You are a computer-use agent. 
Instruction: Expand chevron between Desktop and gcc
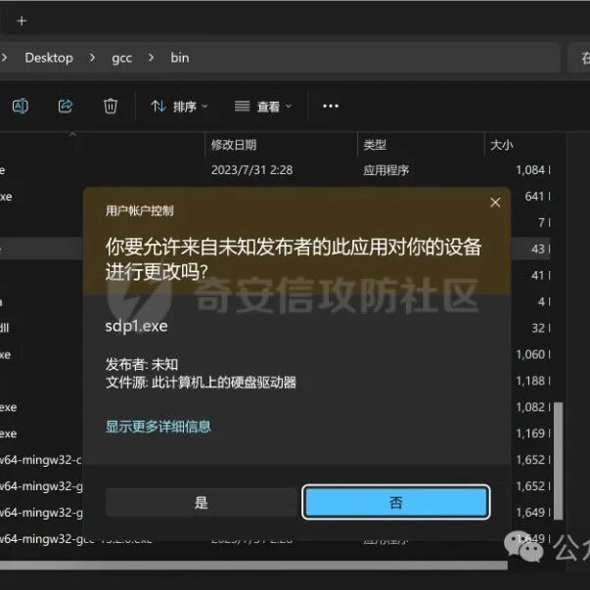click(x=92, y=58)
